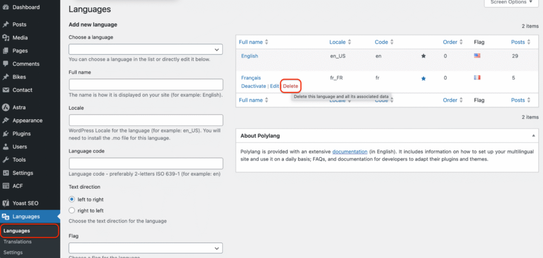Click the Posts pushpin icon
543x258 pixels.
[5, 24]
